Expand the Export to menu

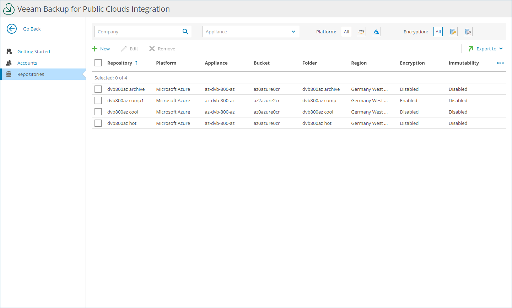click(486, 49)
